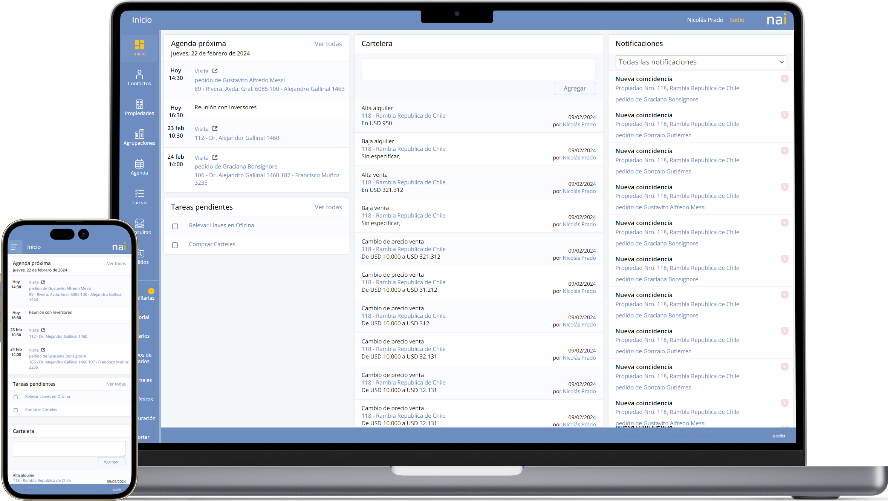The height and width of the screenshot is (501, 888).
Task: Open the Todas las notificaciones dropdown
Action: pyautogui.click(x=700, y=62)
